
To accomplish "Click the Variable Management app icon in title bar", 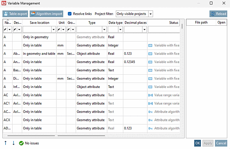I will pyautogui.click(x=4, y=3).
